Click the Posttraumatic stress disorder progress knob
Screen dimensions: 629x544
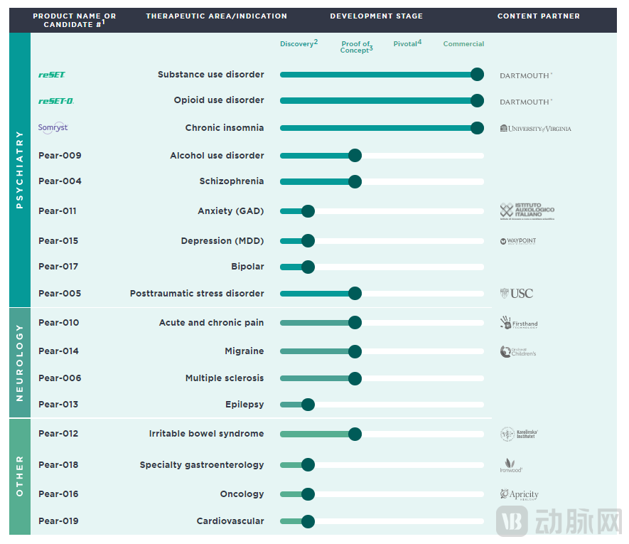pyautogui.click(x=355, y=294)
